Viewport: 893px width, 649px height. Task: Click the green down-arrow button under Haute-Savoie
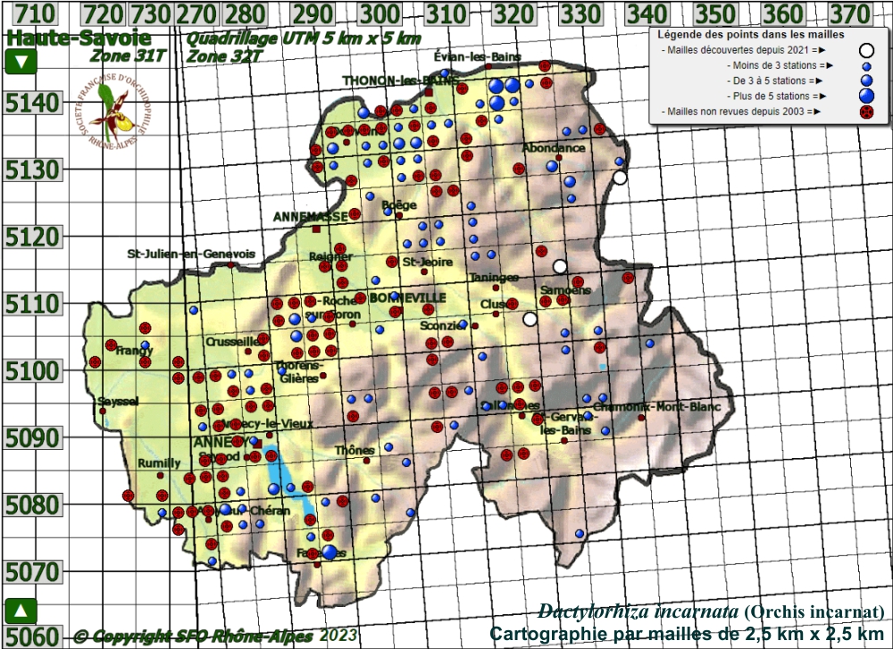coord(21,62)
